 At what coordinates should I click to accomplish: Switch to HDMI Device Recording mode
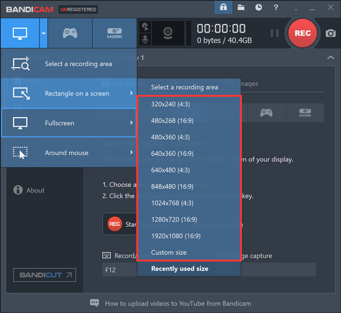click(114, 33)
